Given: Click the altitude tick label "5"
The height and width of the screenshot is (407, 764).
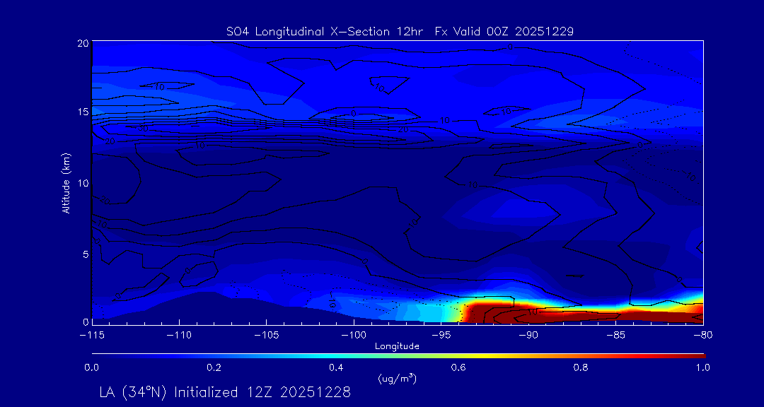Looking at the screenshot, I should click(86, 254).
